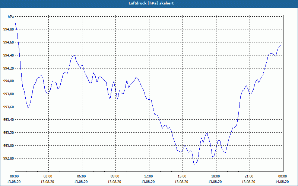Click the 03:00 time label
The image size is (298, 186).
point(48,176)
